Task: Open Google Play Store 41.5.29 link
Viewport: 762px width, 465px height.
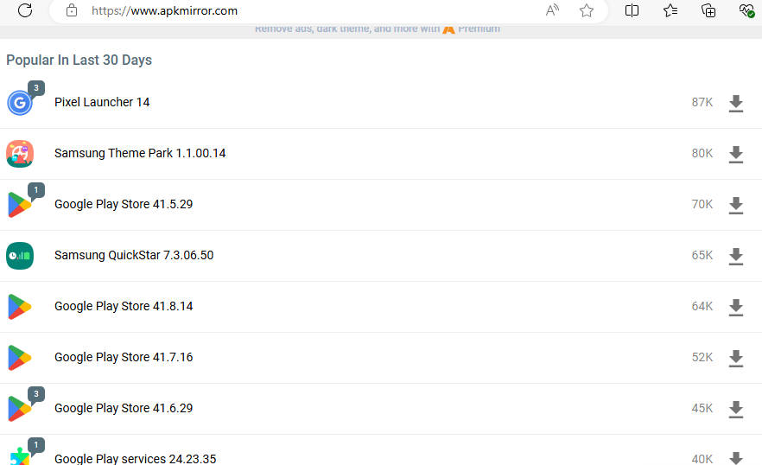Action: (x=124, y=204)
